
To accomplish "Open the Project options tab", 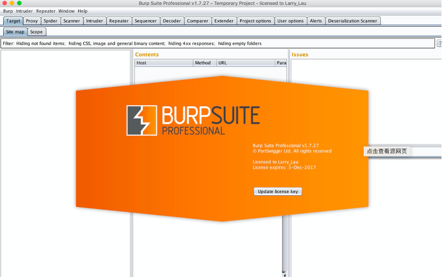I will [x=255, y=21].
